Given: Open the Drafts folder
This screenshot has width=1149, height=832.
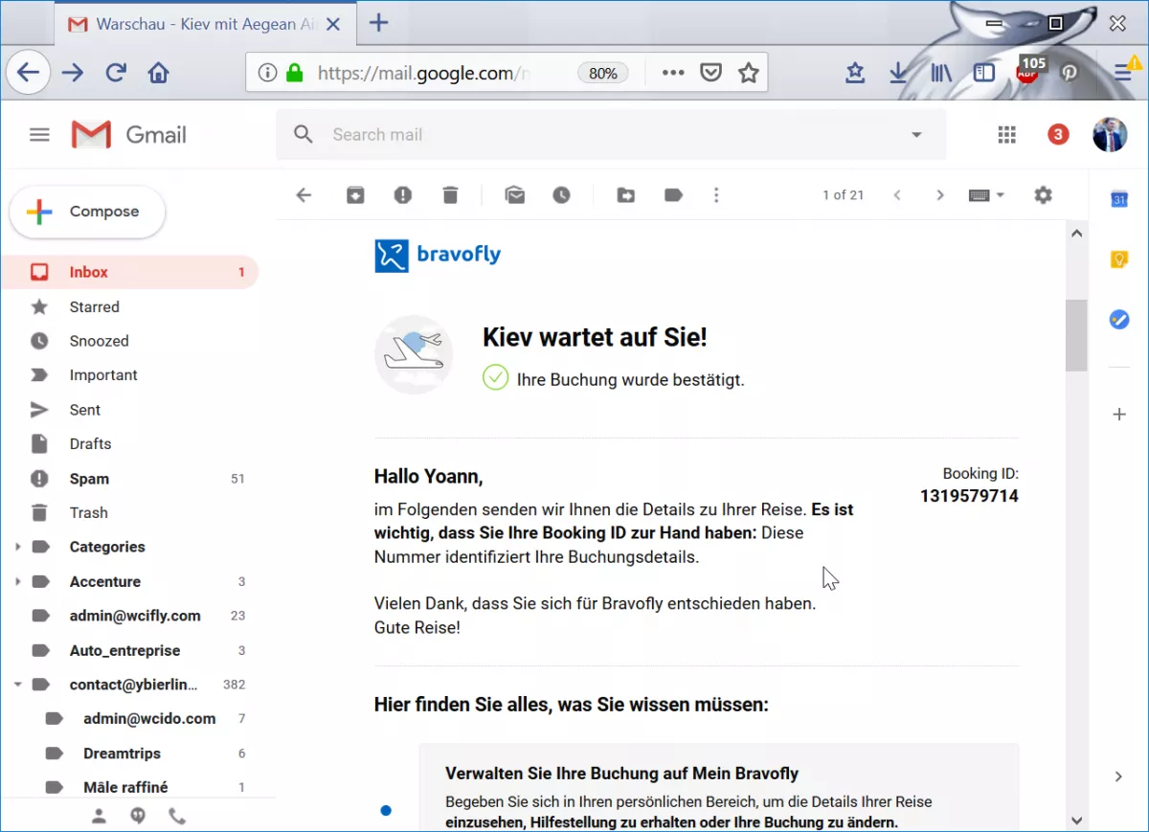Looking at the screenshot, I should click(x=129, y=444).
